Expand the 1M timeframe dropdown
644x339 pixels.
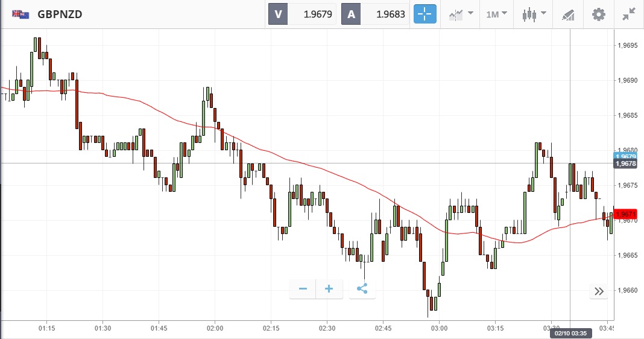click(x=496, y=14)
